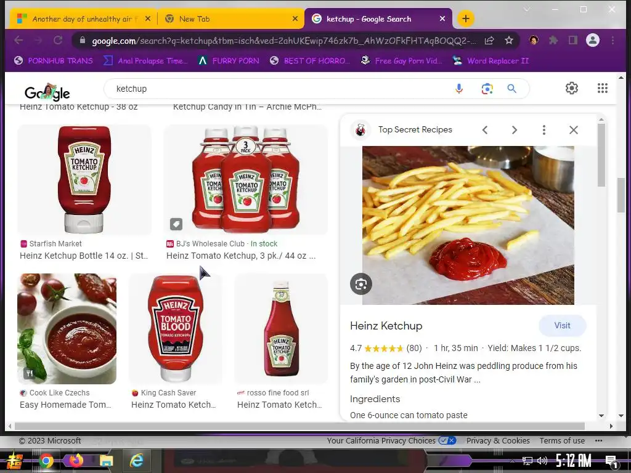Click the taskbar clock showing 5:12 AM
The image size is (631, 473).
[573, 461]
